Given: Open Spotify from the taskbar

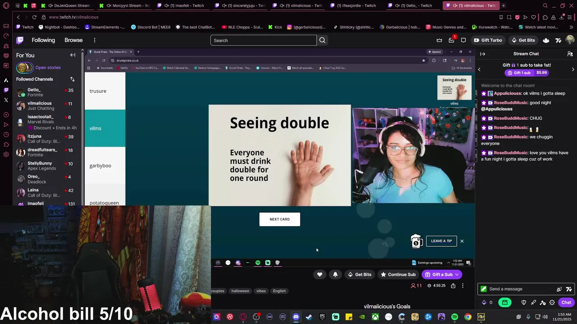Looking at the screenshot, I should [x=454, y=317].
